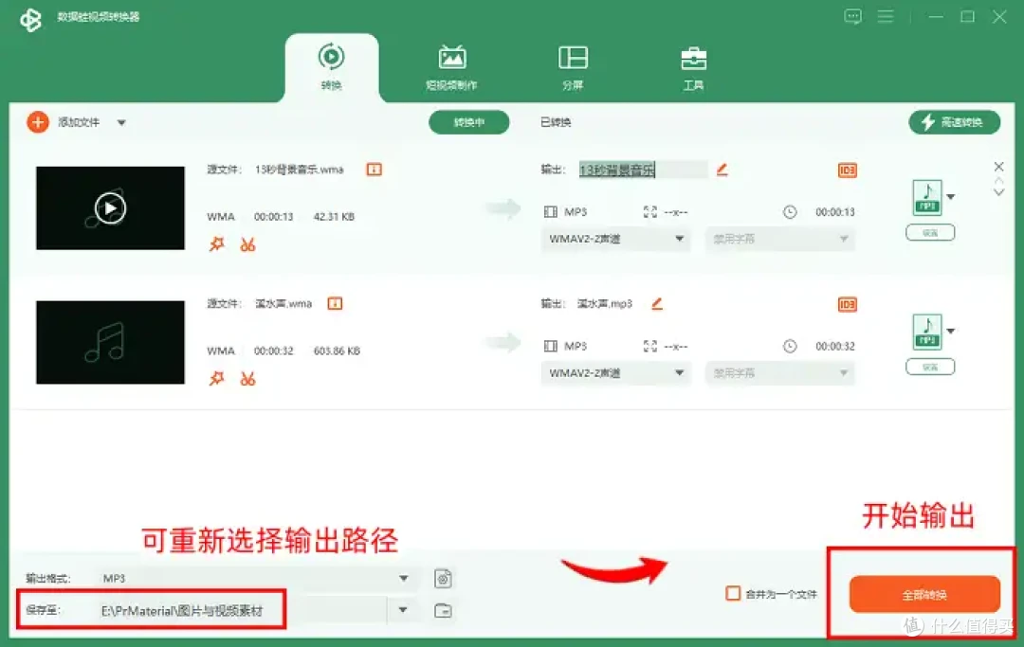Open file info for 13秒背景音乐.wma

tap(375, 170)
